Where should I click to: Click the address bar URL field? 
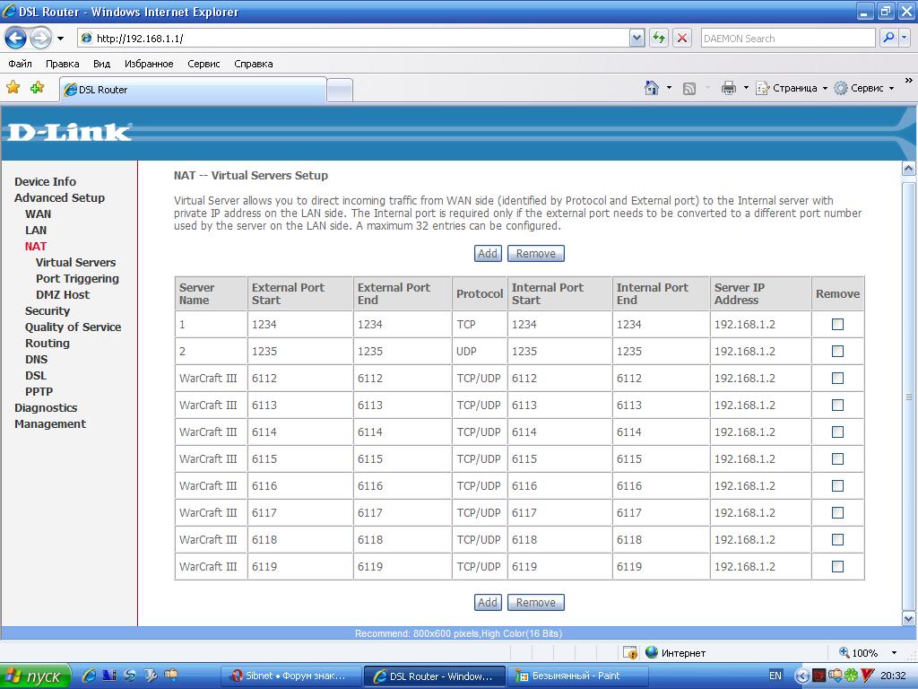click(x=353, y=38)
